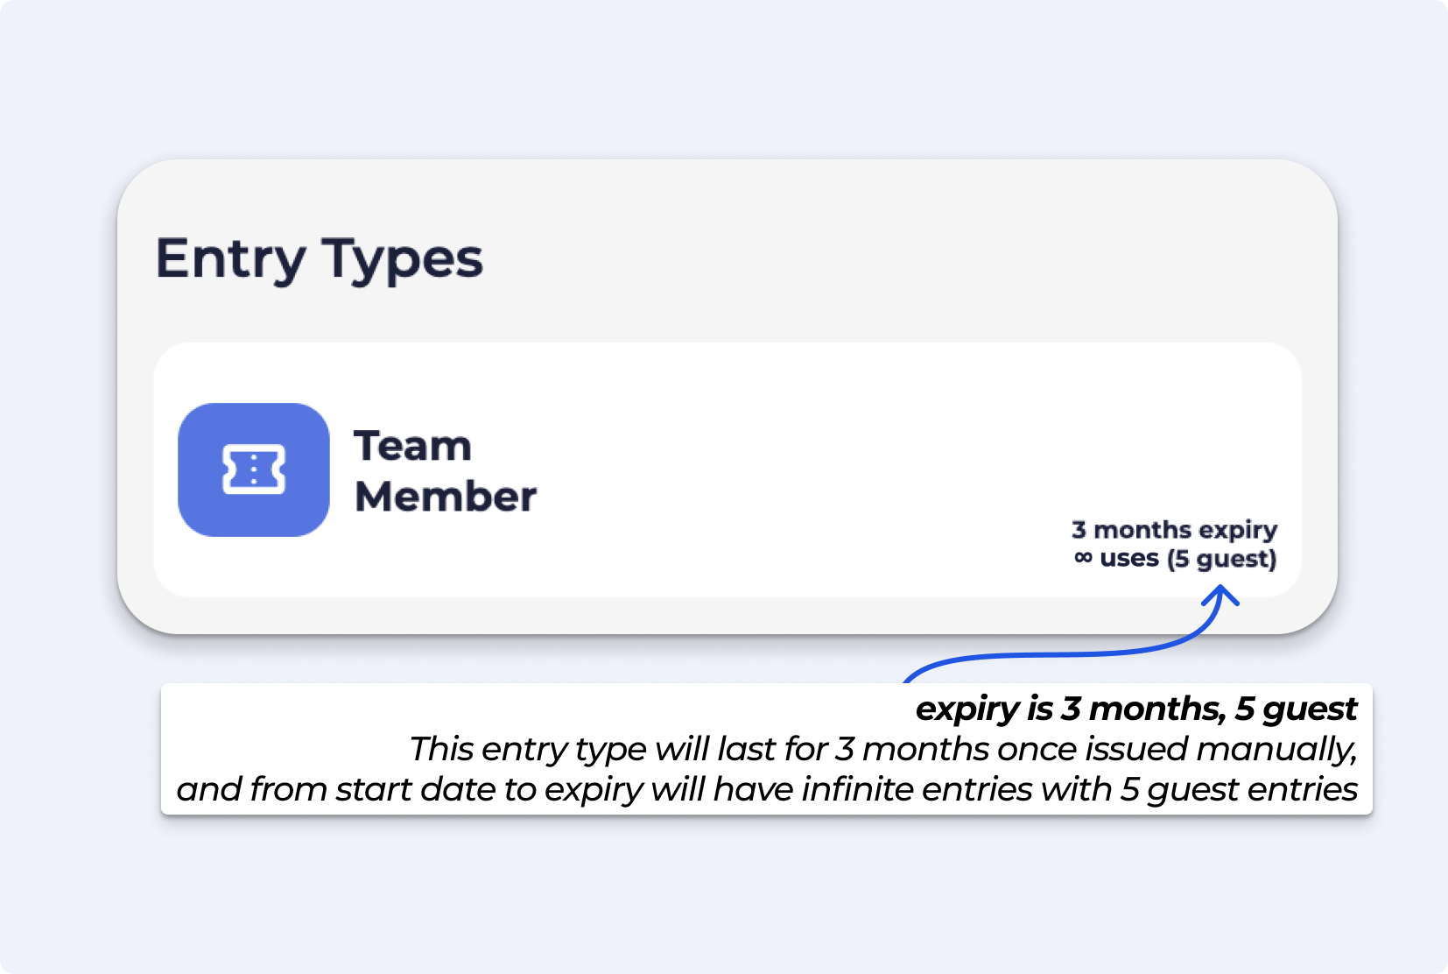Image resolution: width=1448 pixels, height=974 pixels.
Task: Click the 'This entry type will last' sentence
Action: tap(882, 750)
